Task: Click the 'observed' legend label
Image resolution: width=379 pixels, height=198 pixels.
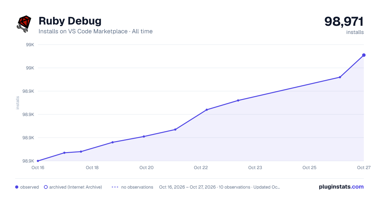Action: 29,187
